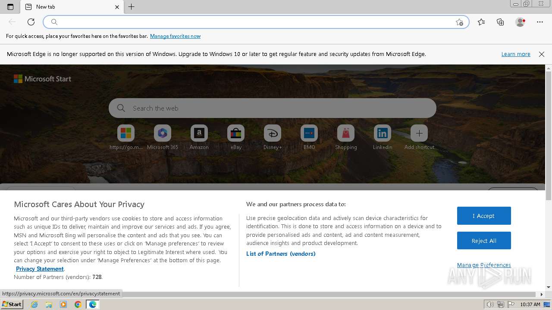Viewport: 552px width, 310px height.
Task: Open the Privacy Statement link
Action: [40, 269]
